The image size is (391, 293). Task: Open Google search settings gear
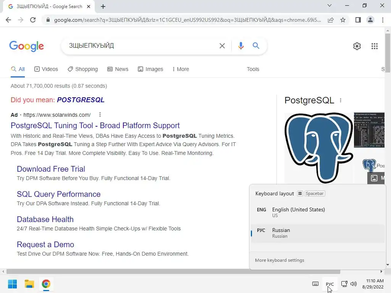(357, 46)
